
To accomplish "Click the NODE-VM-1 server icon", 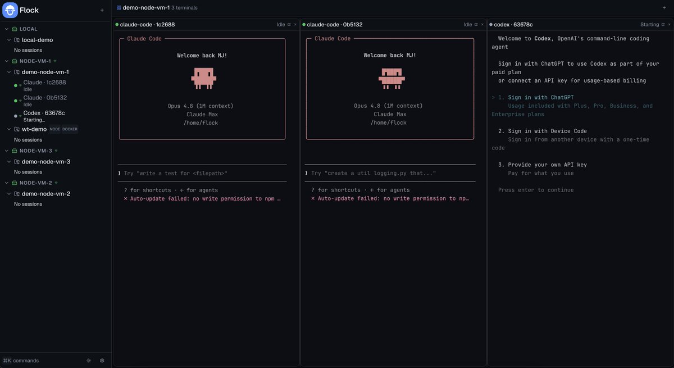I will pyautogui.click(x=15, y=61).
